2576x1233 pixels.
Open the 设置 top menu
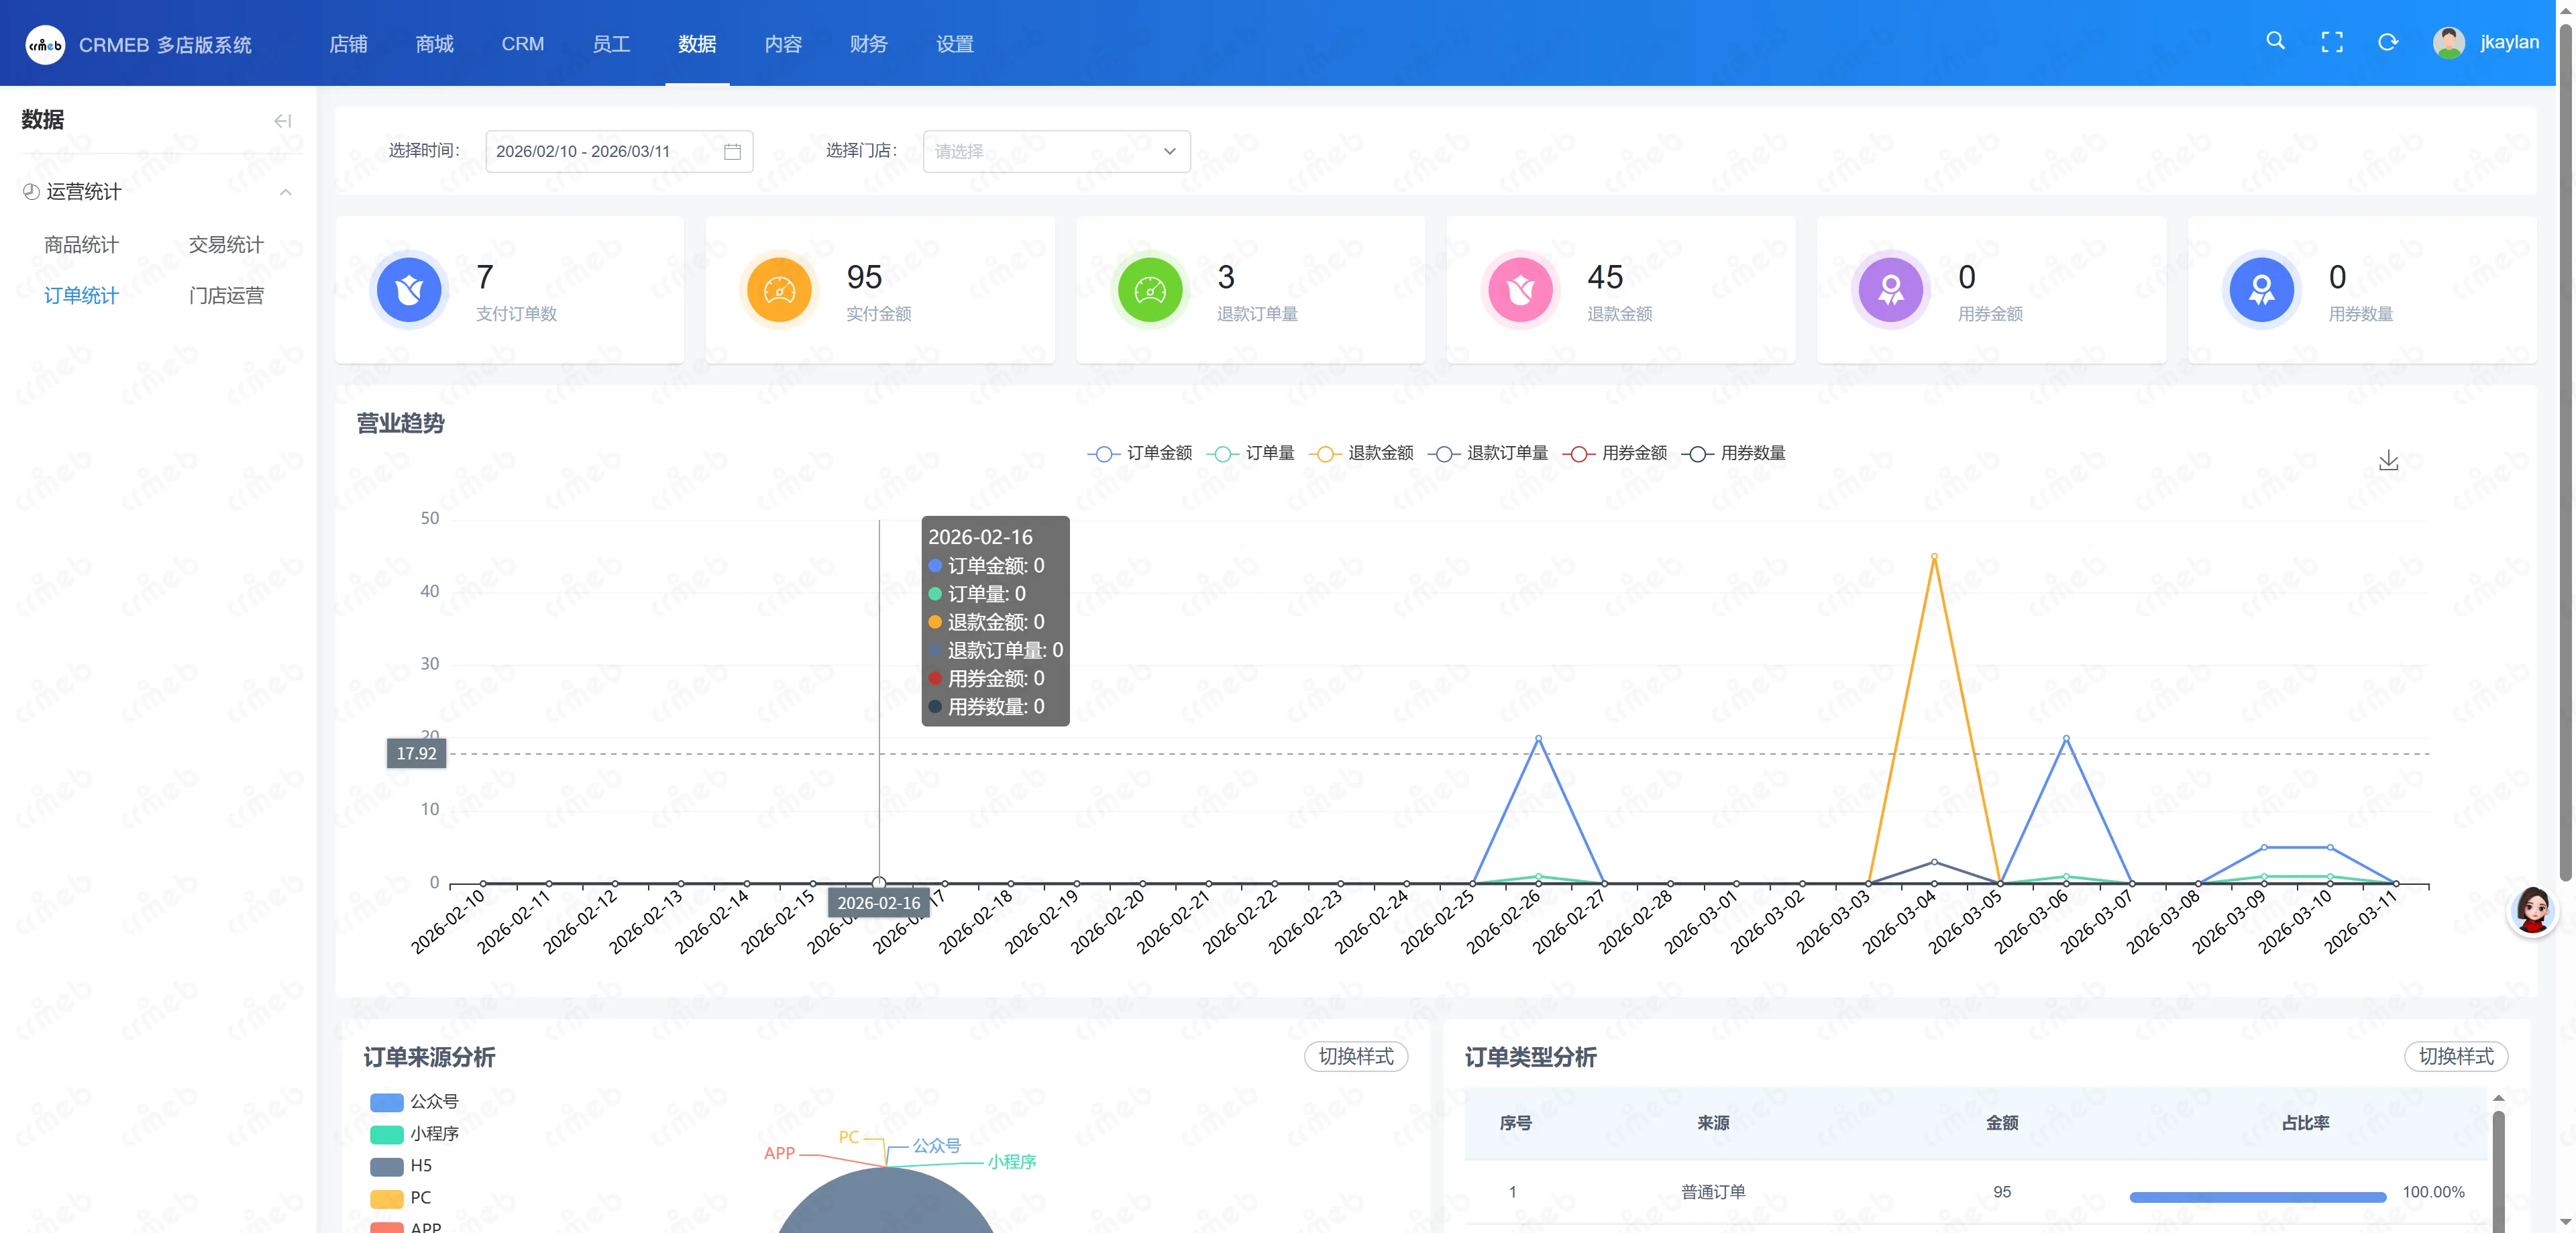click(x=954, y=43)
